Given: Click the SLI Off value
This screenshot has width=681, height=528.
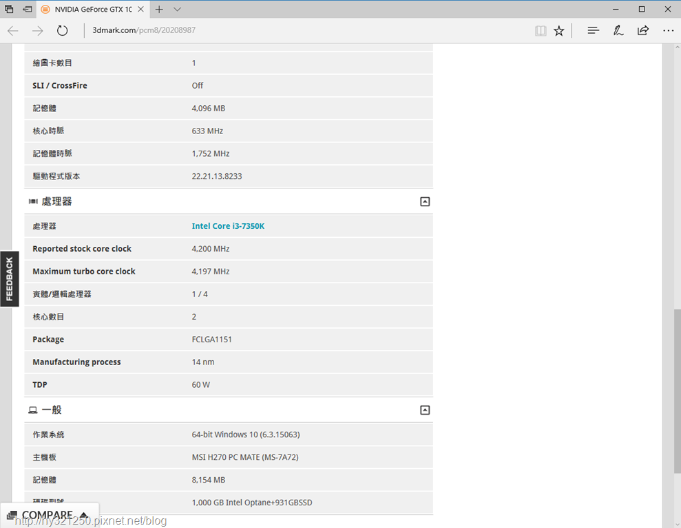Looking at the screenshot, I should pyautogui.click(x=197, y=85).
